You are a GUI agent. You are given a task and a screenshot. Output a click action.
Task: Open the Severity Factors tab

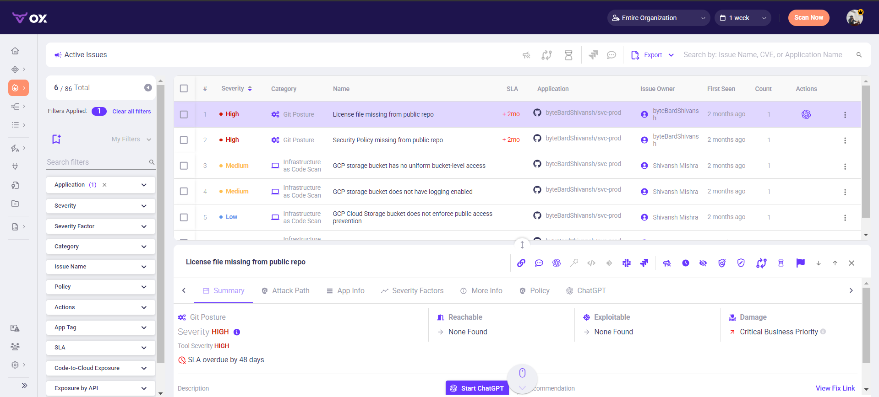[412, 291]
